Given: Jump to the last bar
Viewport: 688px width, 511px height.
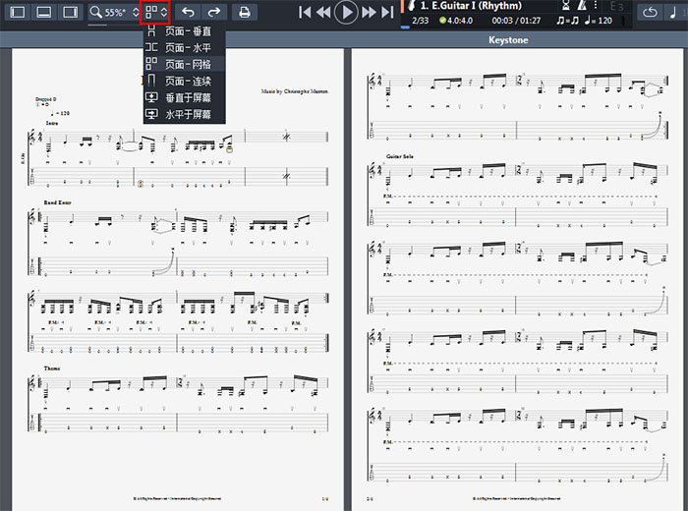Looking at the screenshot, I should click(x=388, y=13).
